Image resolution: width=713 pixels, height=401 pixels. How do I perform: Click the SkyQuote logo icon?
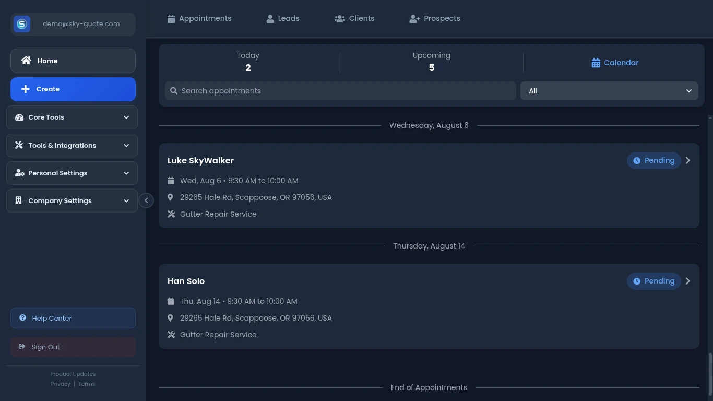21,23
